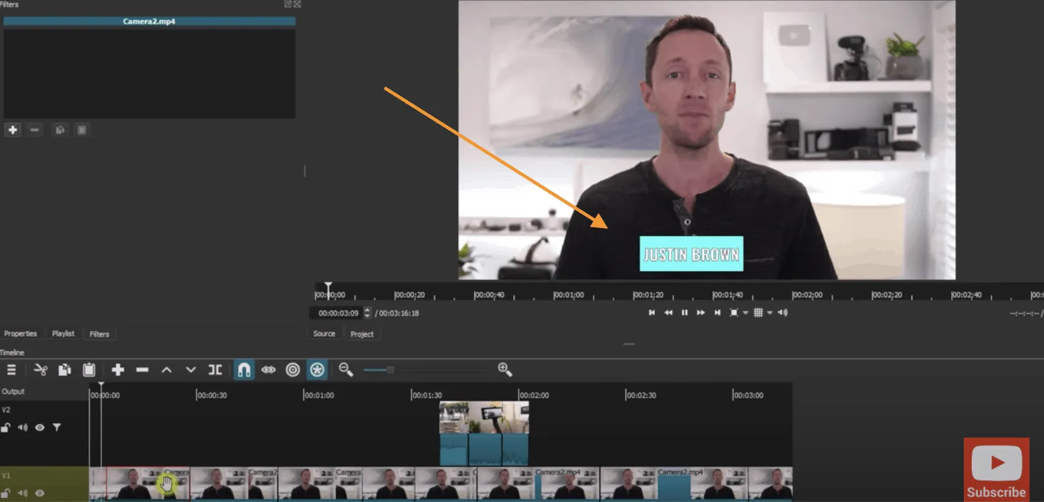Click the Split at Playhead icon
The height and width of the screenshot is (502, 1044).
[215, 370]
